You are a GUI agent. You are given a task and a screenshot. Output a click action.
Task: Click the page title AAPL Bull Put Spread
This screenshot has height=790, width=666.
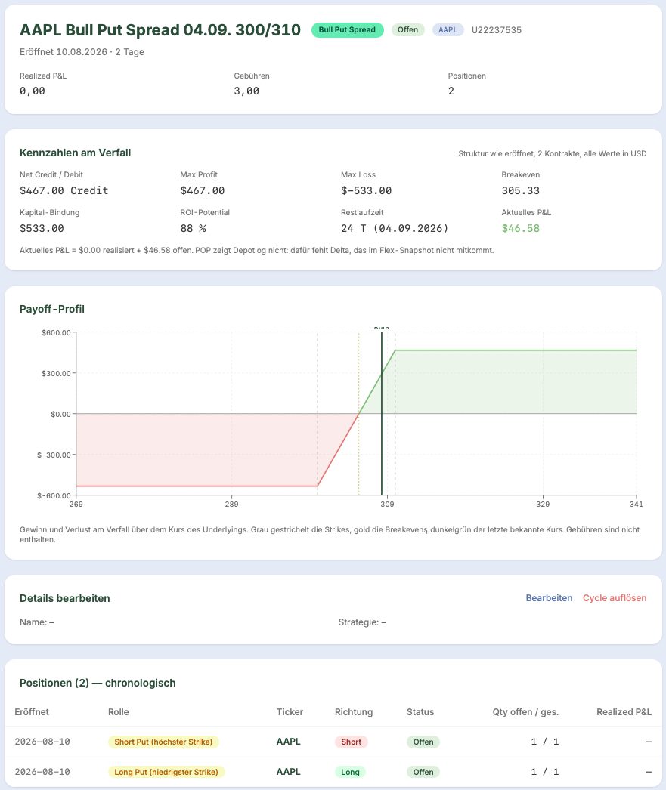(x=160, y=29)
